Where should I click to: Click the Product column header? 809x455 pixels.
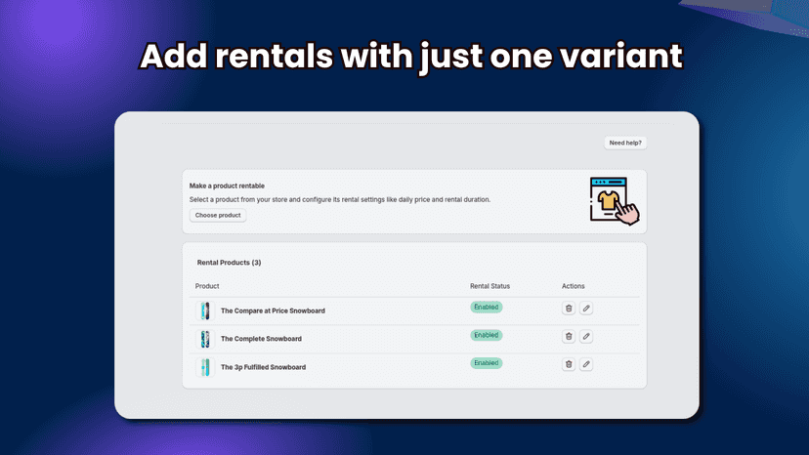tap(207, 286)
